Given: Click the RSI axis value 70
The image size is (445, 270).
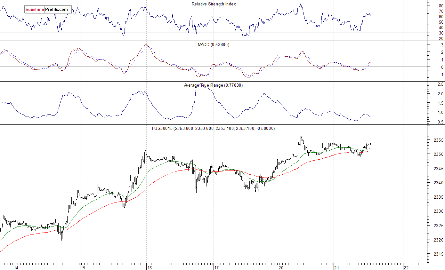Looking at the screenshot, I should 441,12.
